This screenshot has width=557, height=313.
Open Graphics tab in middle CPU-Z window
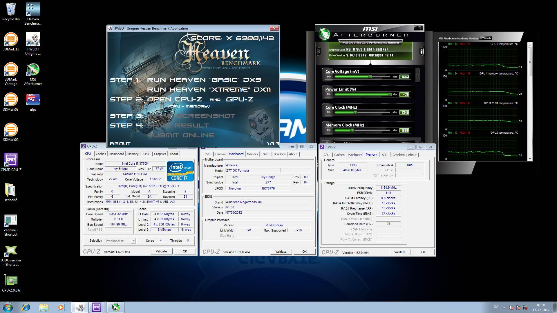pyautogui.click(x=280, y=154)
